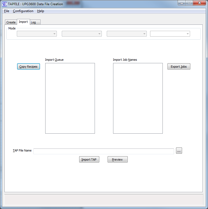Focus the TAP File Name input field
The image size is (208, 209).
104,151
